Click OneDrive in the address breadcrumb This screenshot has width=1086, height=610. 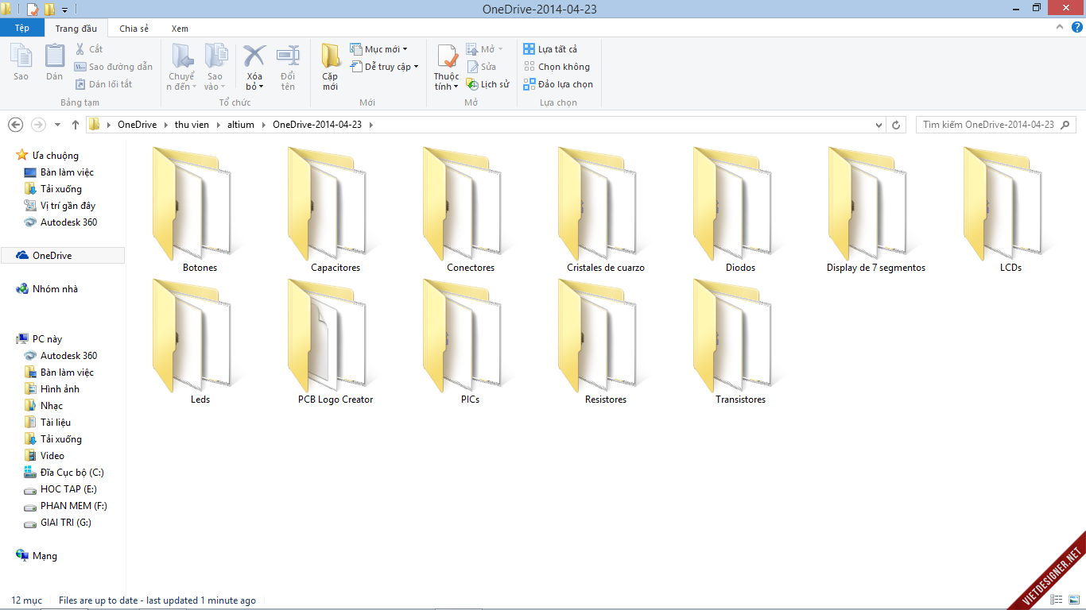point(137,125)
